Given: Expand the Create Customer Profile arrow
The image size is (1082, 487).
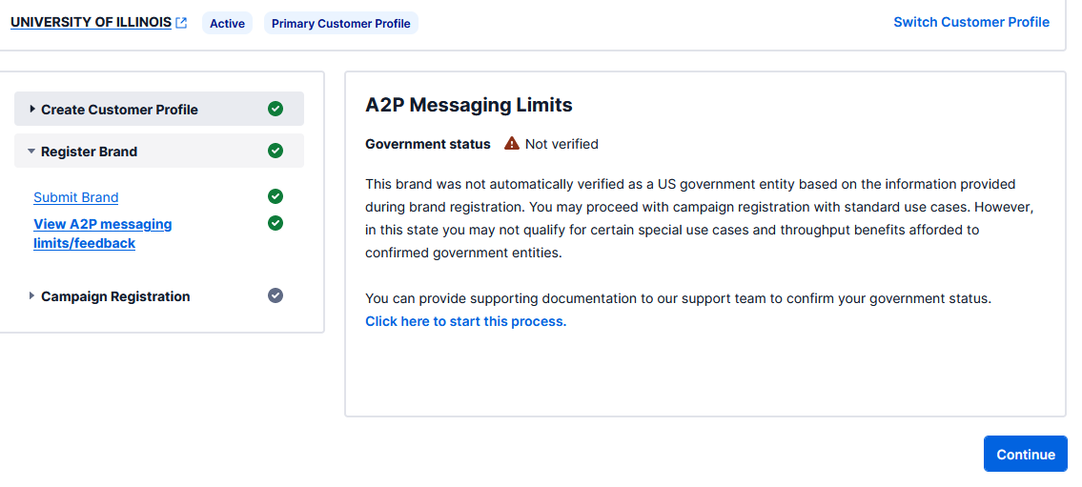Looking at the screenshot, I should [32, 110].
